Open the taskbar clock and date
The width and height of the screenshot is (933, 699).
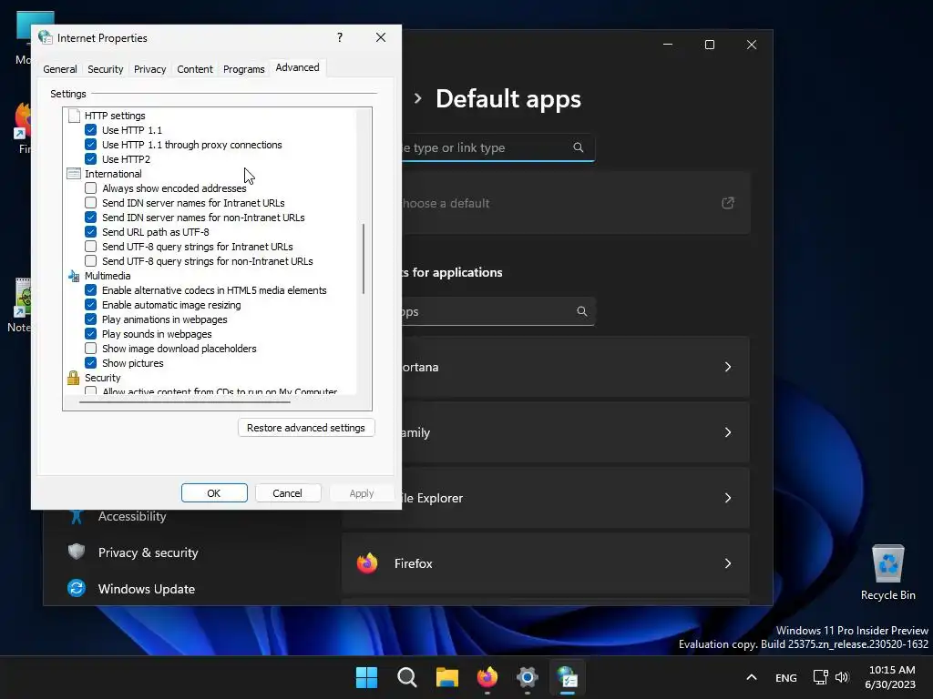[x=891, y=677]
